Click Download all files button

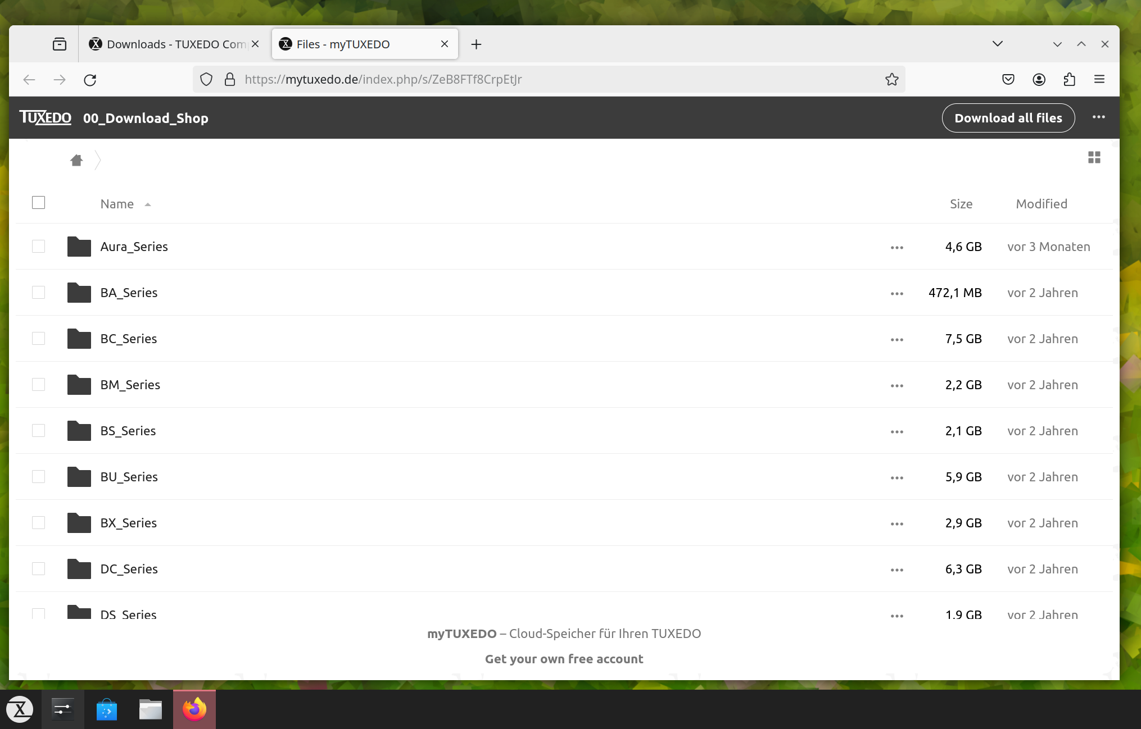click(x=1008, y=118)
